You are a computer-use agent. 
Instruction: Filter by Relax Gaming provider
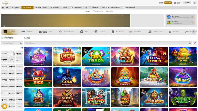(x=12, y=100)
